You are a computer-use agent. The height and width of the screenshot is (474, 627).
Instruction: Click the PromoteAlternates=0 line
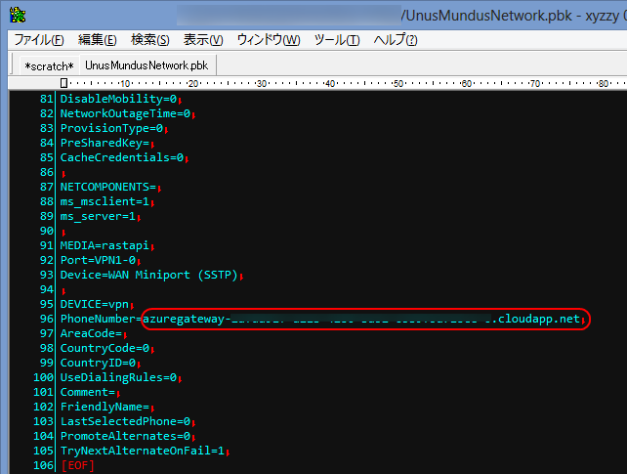coord(126,436)
